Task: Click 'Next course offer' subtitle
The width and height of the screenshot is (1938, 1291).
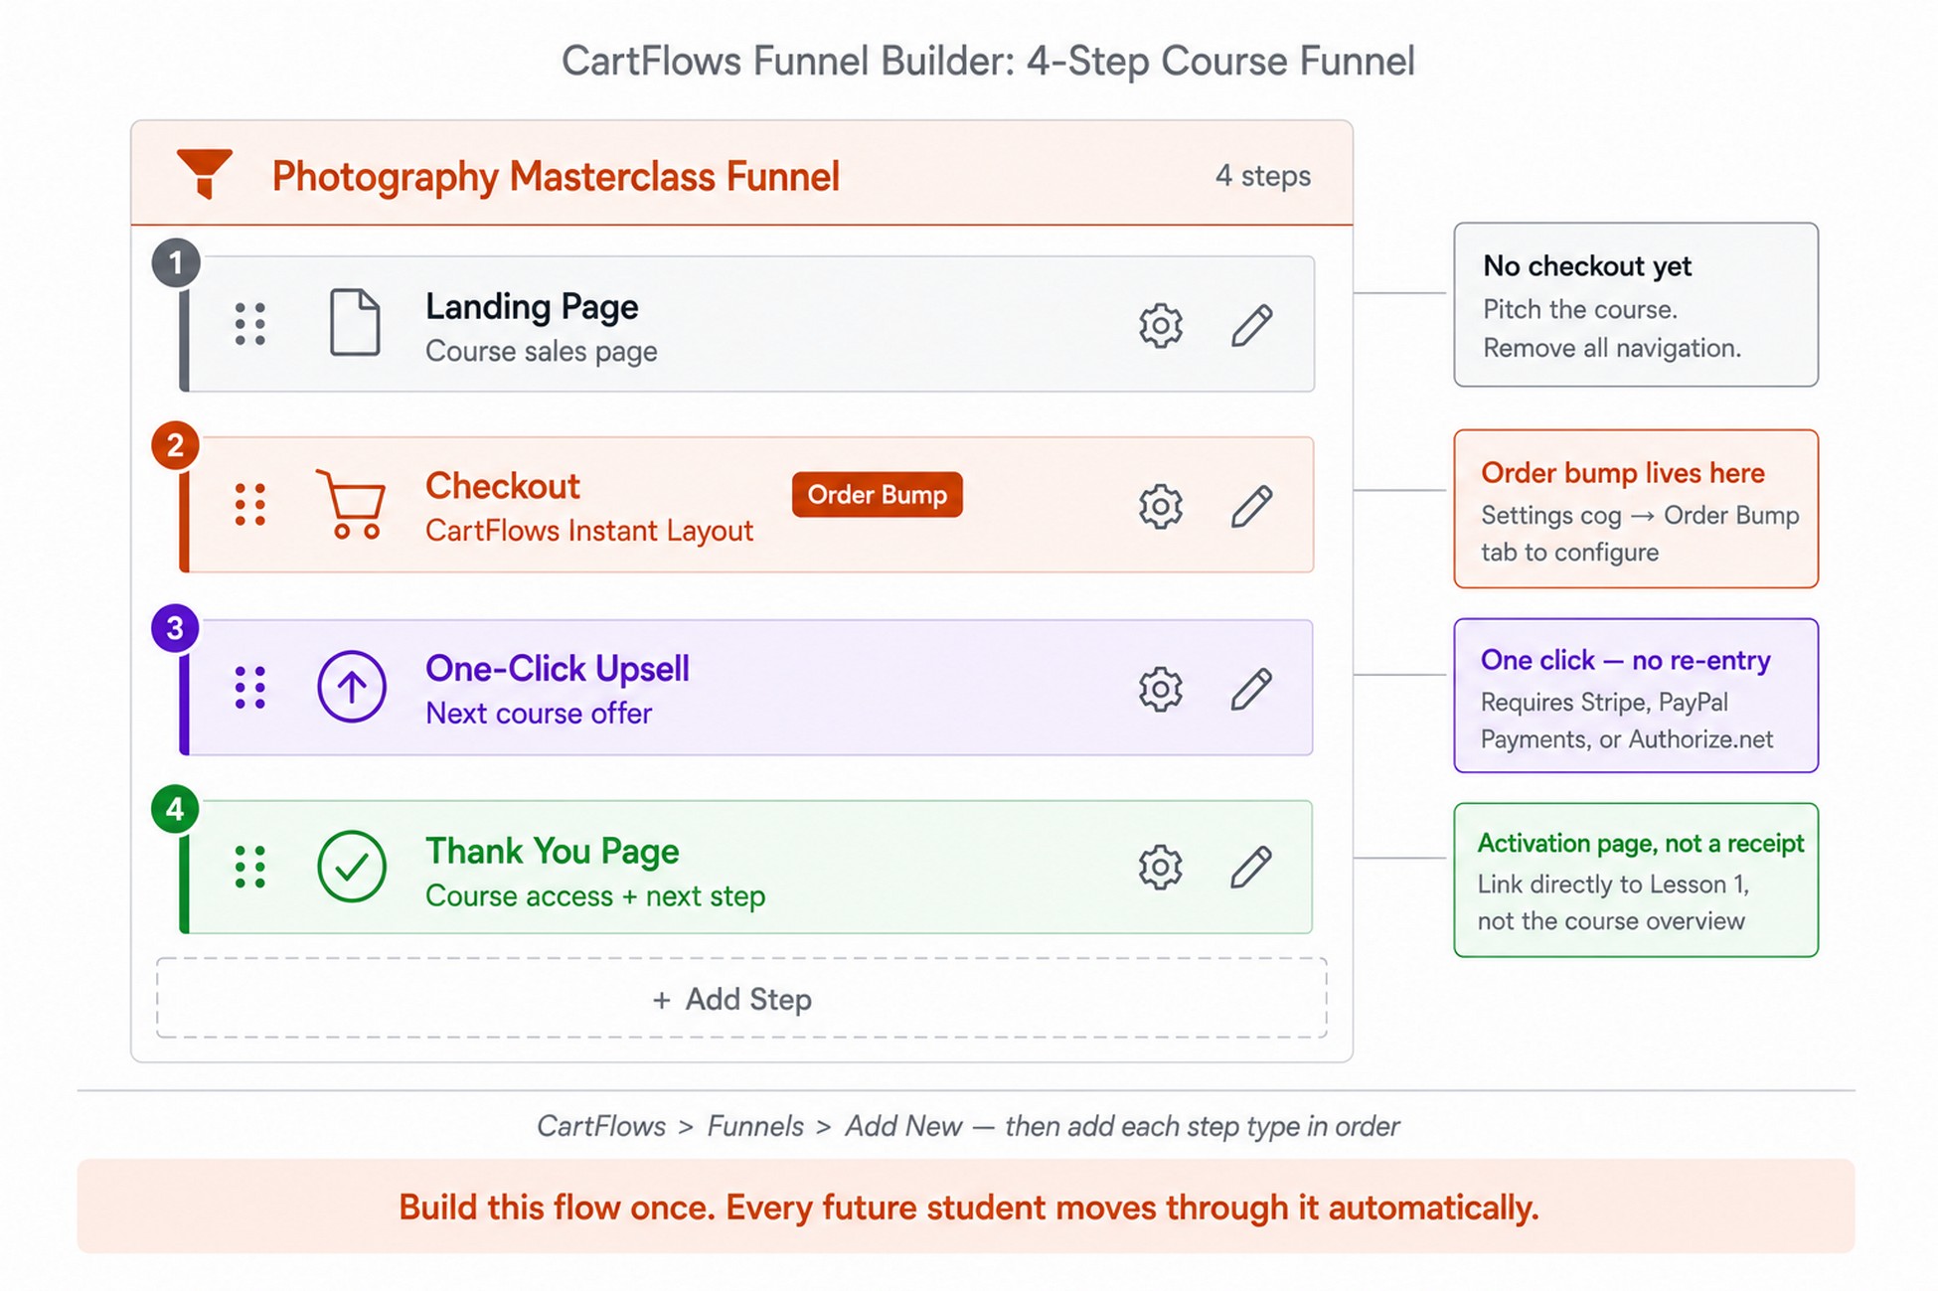Action: [539, 714]
